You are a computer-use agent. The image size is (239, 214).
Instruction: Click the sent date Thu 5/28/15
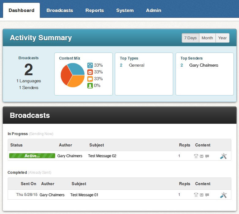point(27,194)
